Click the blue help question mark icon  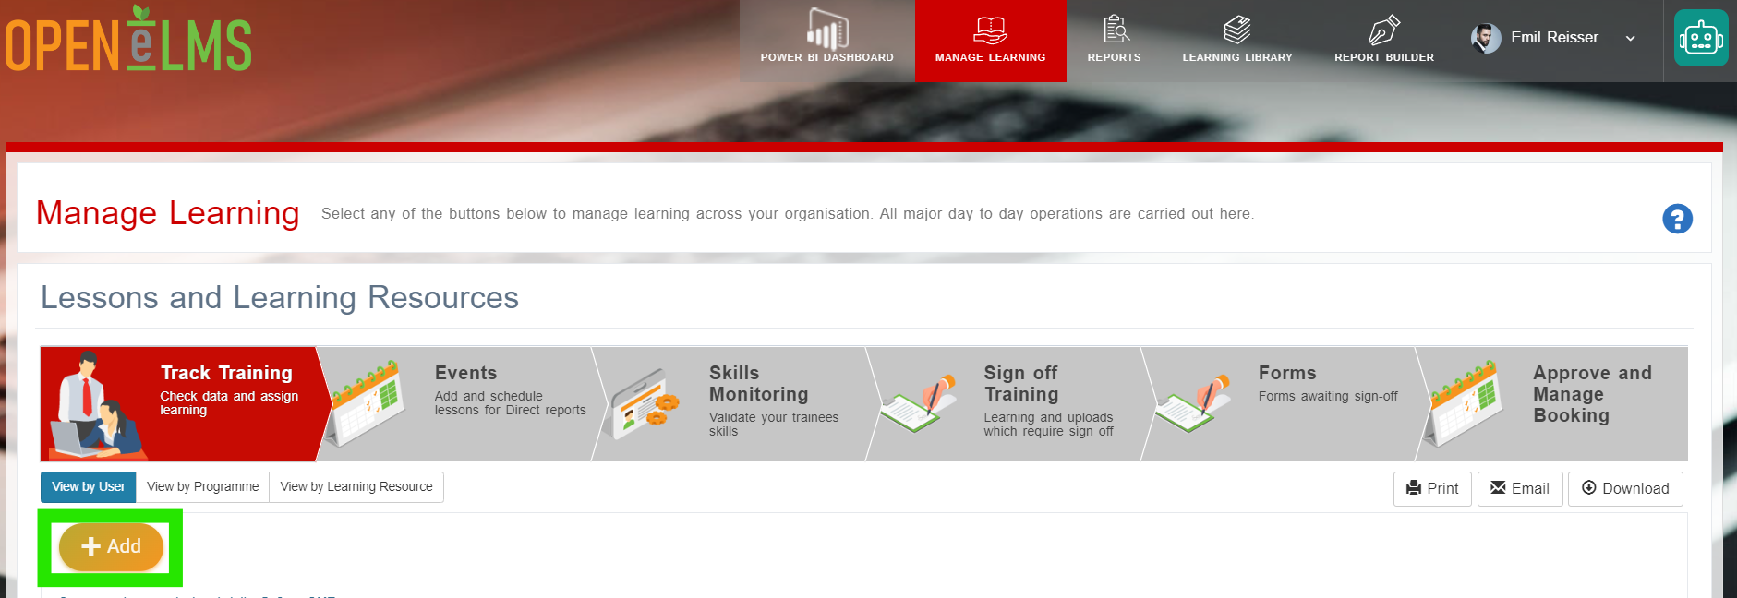point(1677,219)
